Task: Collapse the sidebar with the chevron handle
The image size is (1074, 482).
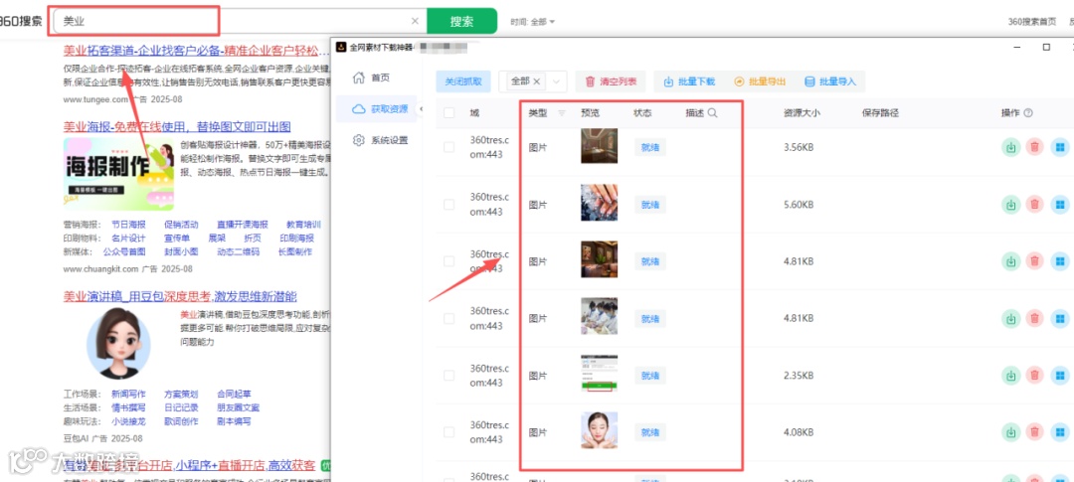Action: point(422,109)
